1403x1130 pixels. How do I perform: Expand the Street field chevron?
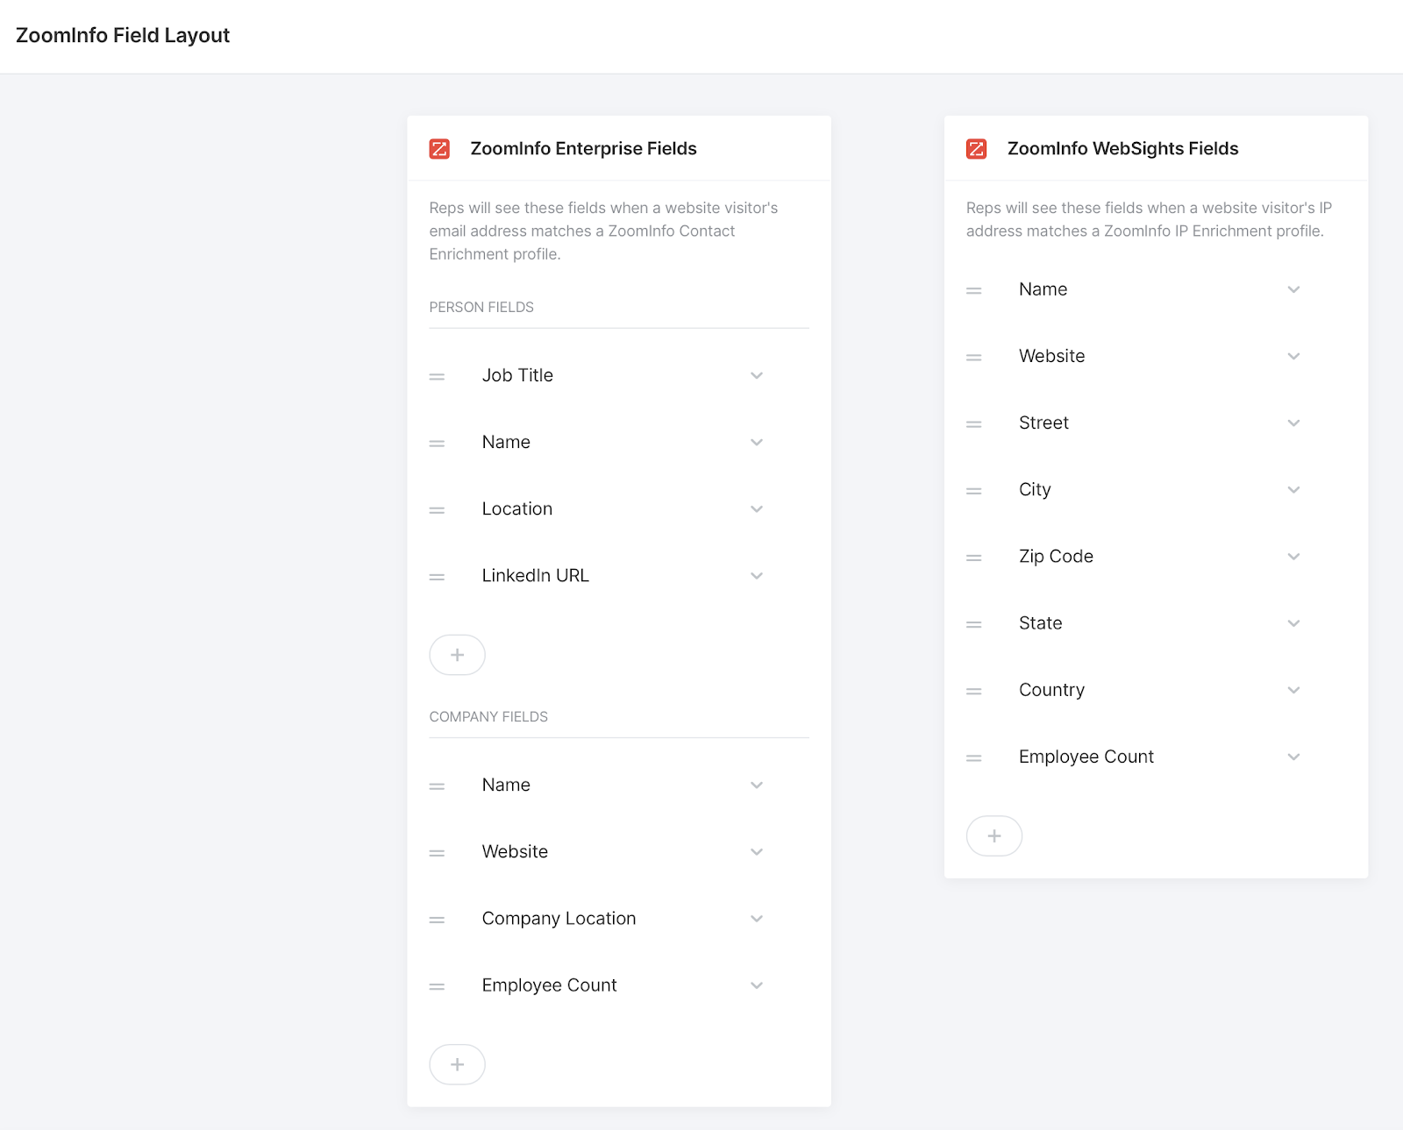(1293, 423)
